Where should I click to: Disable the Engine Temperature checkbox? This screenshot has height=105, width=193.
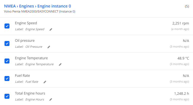point(7,61)
